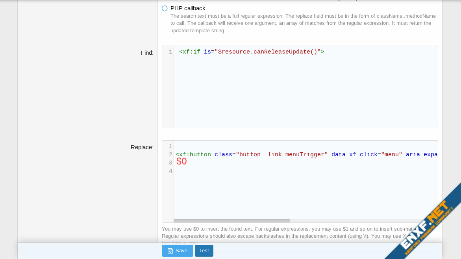Click the red $0 text in Replace editor
The height and width of the screenshot is (259, 461).
coord(181,162)
